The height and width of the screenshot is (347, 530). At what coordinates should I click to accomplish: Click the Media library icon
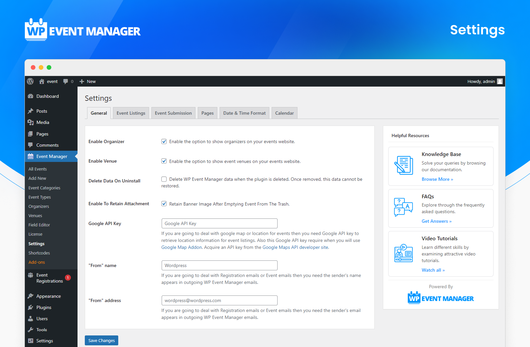[x=30, y=122]
